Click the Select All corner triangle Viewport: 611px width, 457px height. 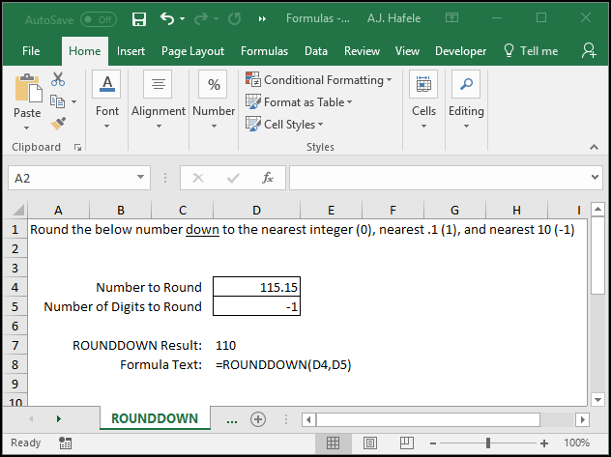18,210
